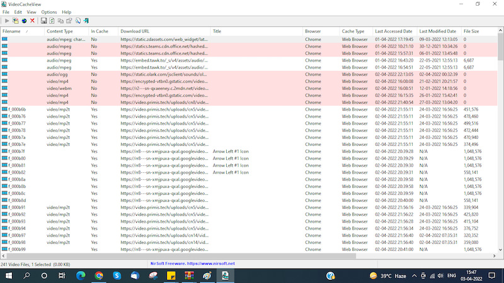Click the vertical scrollbar down arrow
The image size is (504, 283).
500,250
